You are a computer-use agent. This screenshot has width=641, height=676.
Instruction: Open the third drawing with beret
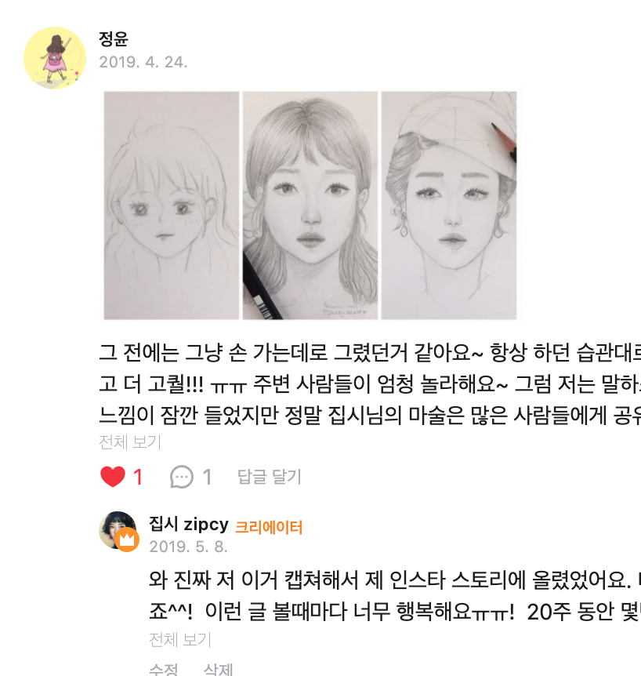pyautogui.click(x=449, y=205)
